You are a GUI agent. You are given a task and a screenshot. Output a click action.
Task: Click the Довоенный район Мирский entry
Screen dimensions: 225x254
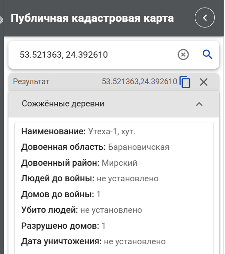point(79,163)
